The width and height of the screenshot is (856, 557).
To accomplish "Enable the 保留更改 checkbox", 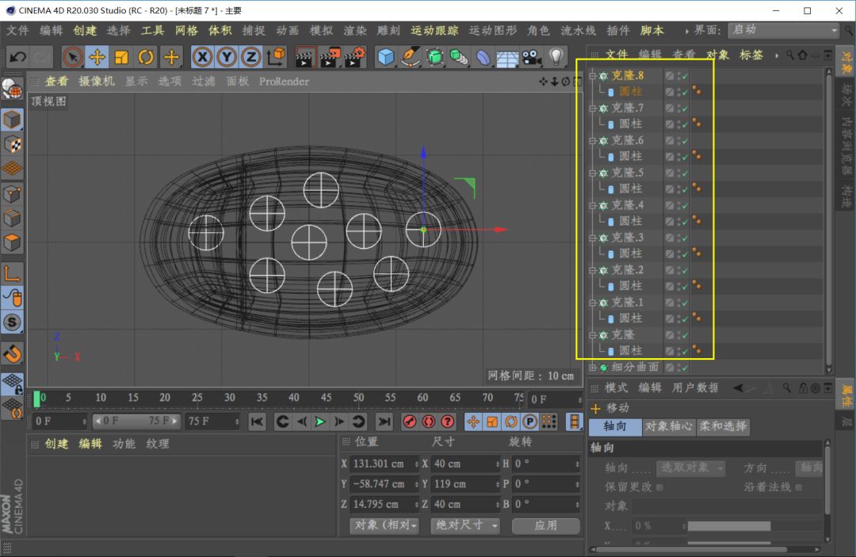I will [660, 487].
